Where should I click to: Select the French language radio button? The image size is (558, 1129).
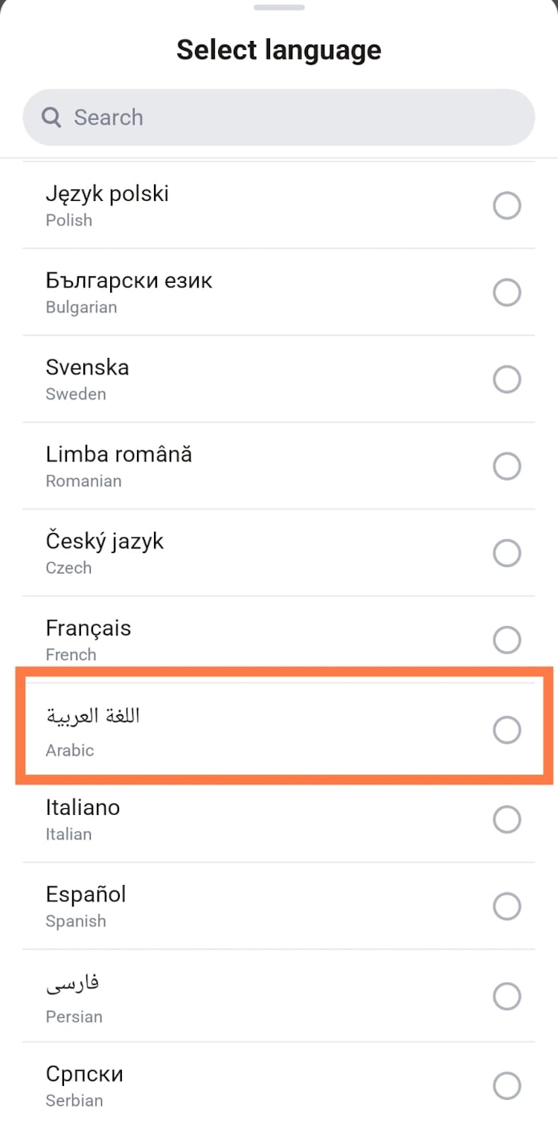(507, 640)
